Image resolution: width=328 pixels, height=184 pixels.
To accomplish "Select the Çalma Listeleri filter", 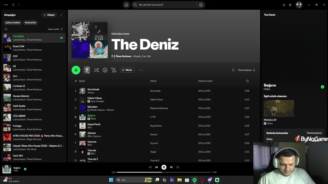I will (13, 22).
